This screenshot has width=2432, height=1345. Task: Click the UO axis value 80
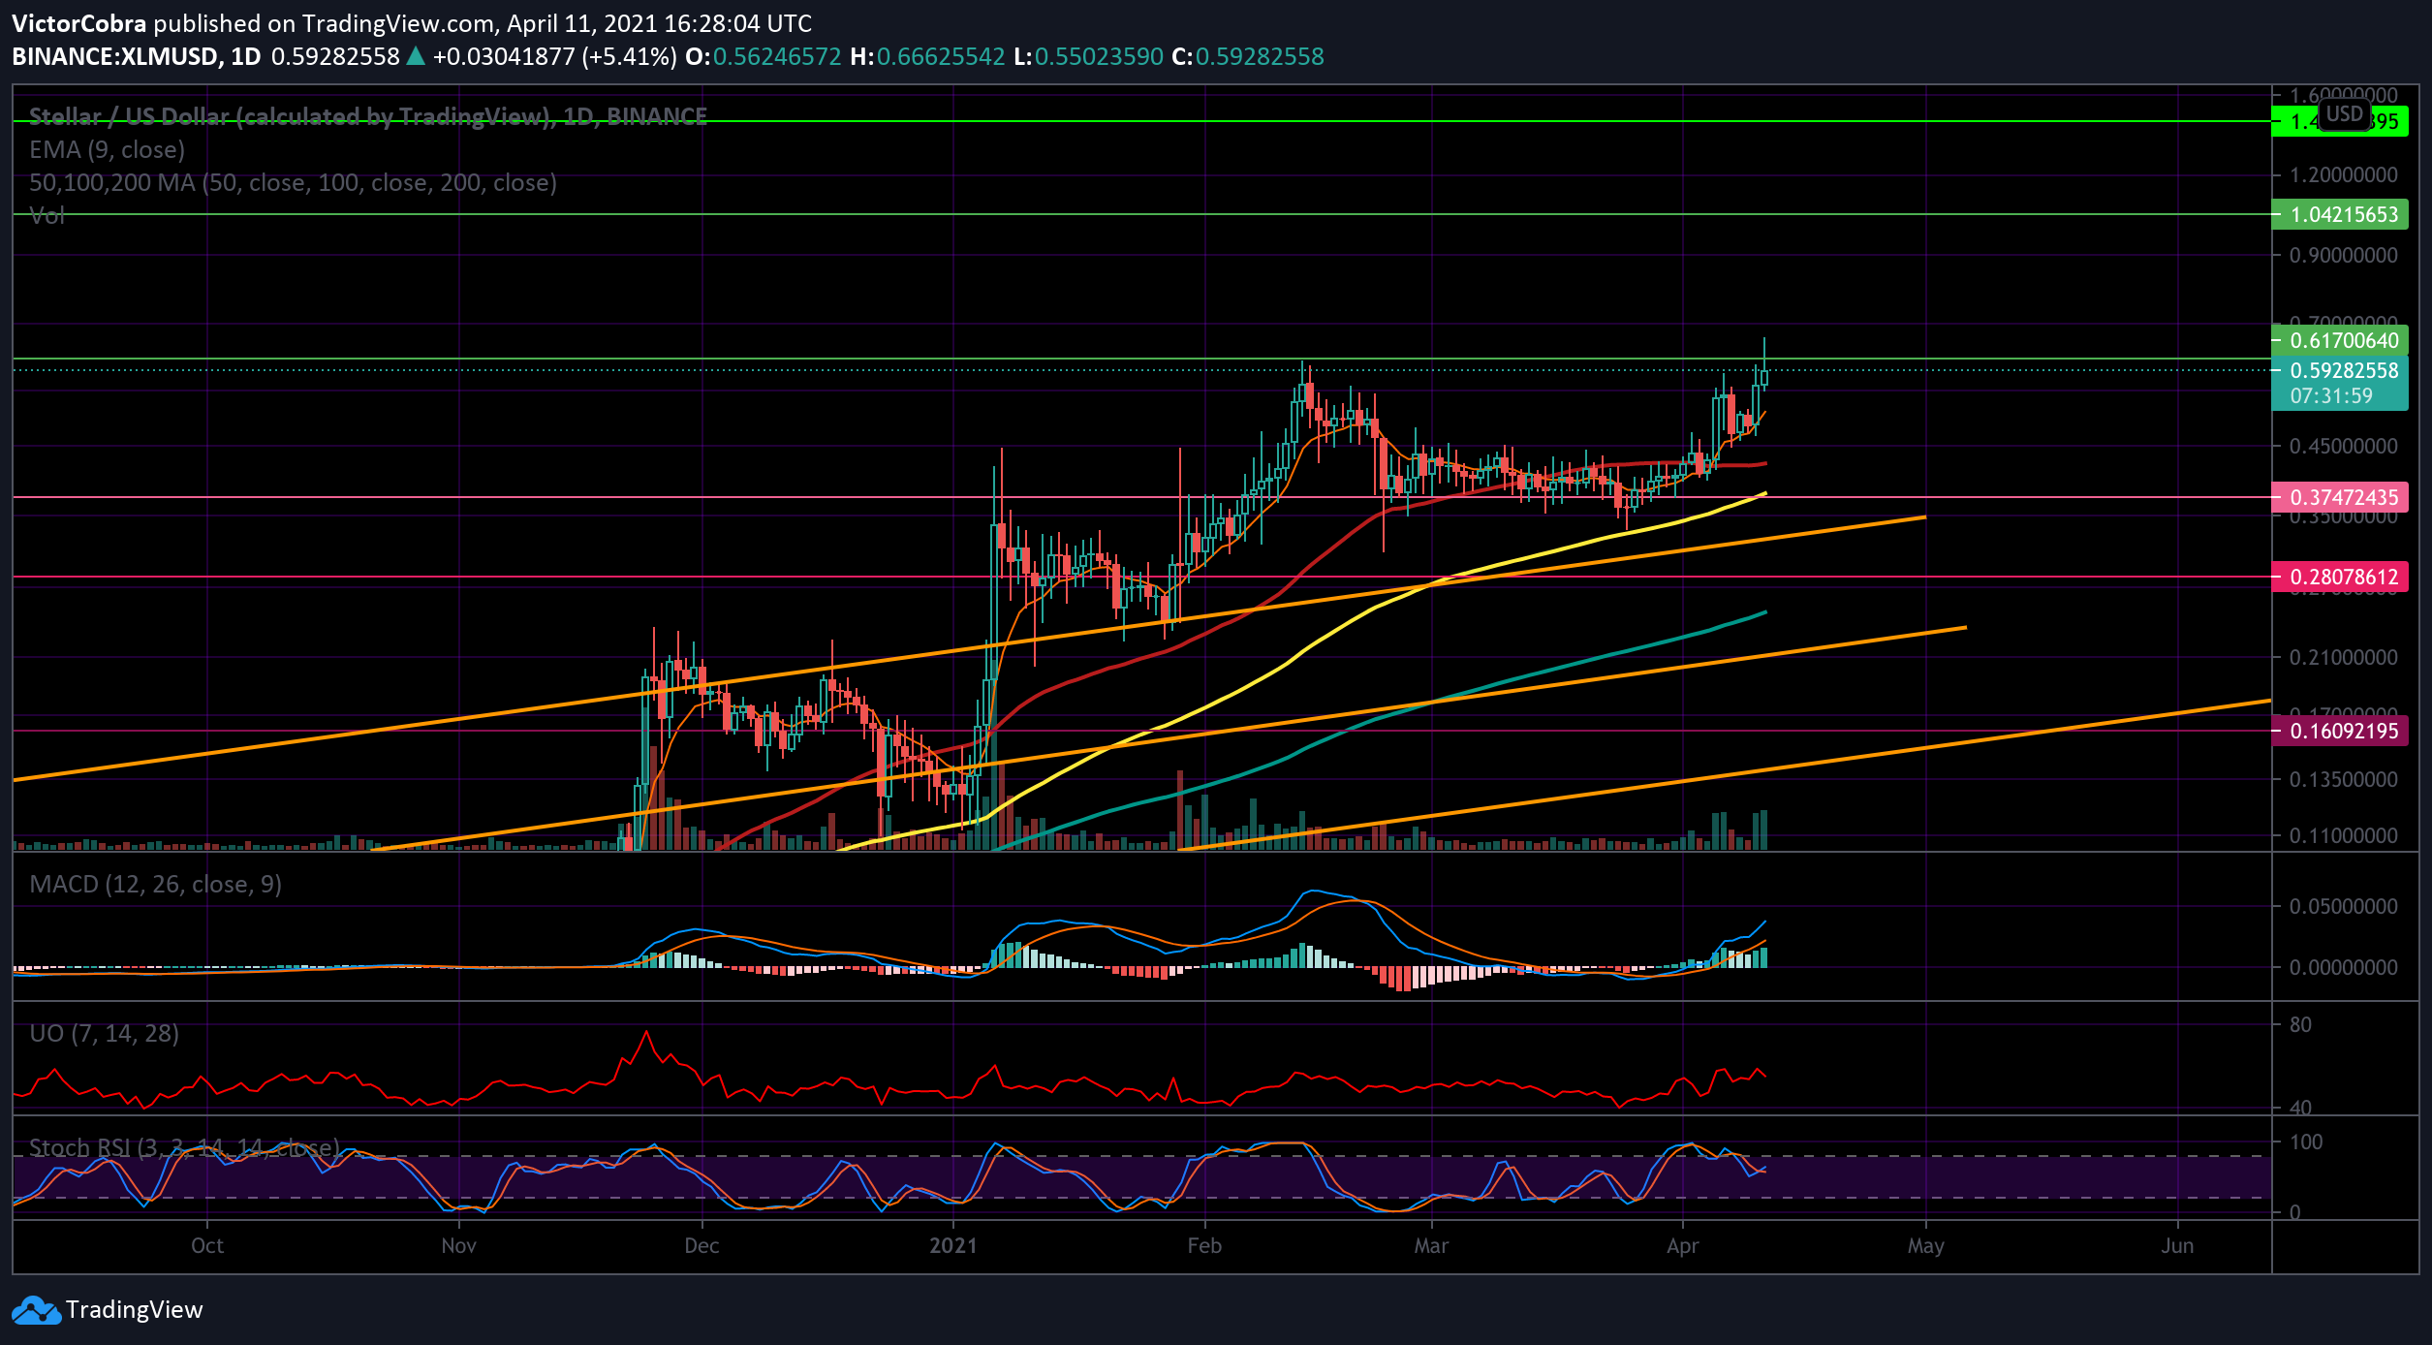pos(2301,1025)
